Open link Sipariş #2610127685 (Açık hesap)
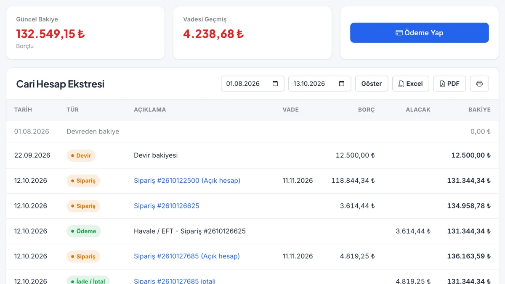The width and height of the screenshot is (505, 284). click(x=187, y=256)
